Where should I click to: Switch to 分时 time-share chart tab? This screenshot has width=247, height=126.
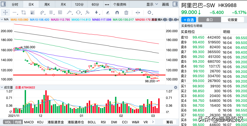(x=15, y=5)
